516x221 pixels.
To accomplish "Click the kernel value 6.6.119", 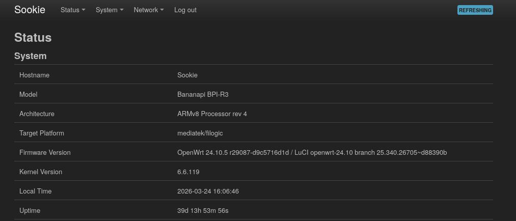I will click(188, 172).
